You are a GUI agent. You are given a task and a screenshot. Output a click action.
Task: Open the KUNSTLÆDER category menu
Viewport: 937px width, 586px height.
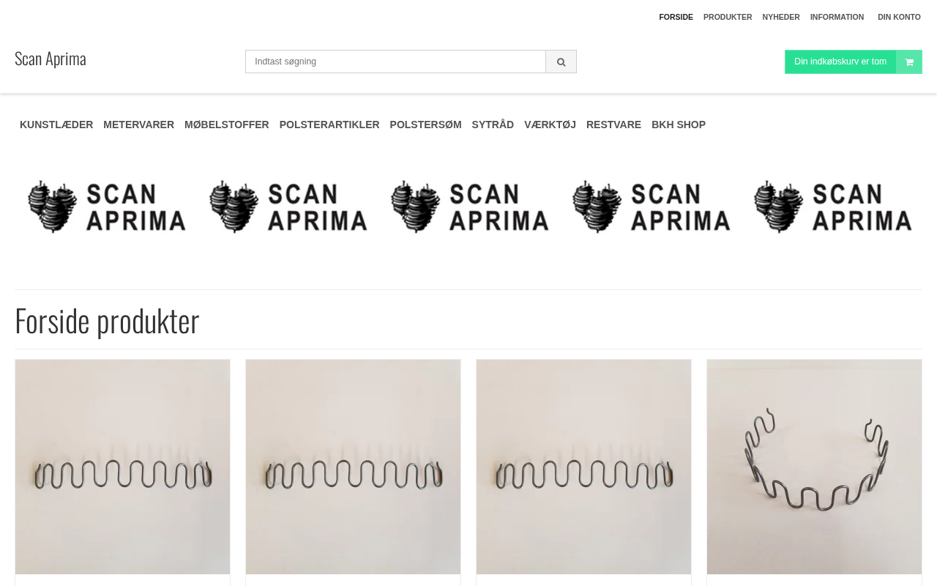click(56, 125)
